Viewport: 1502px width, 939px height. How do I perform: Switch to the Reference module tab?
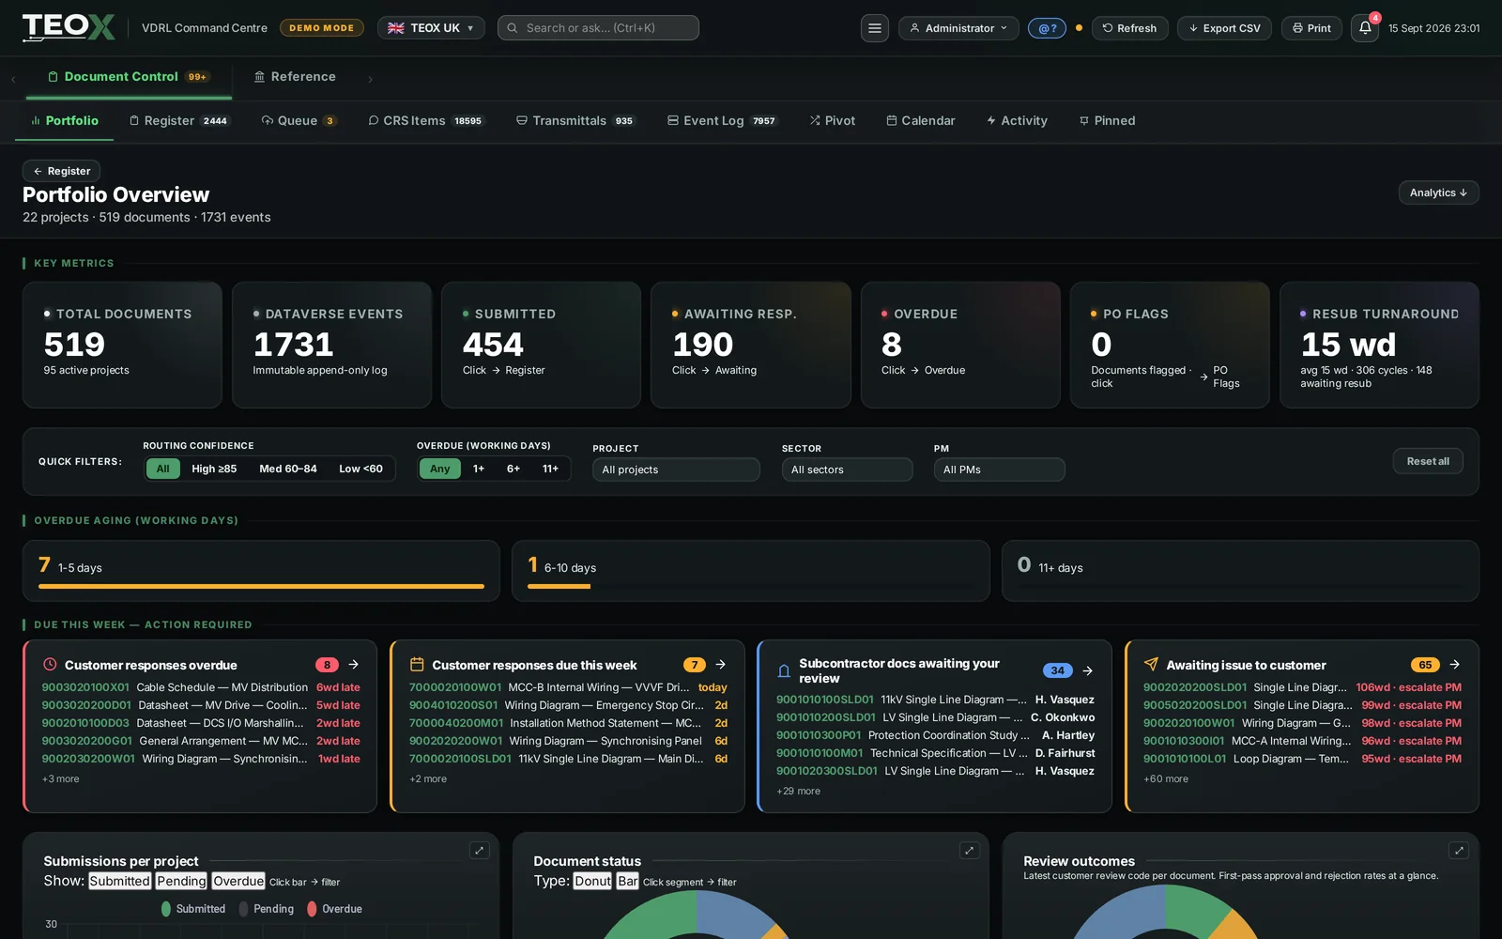[x=295, y=76]
